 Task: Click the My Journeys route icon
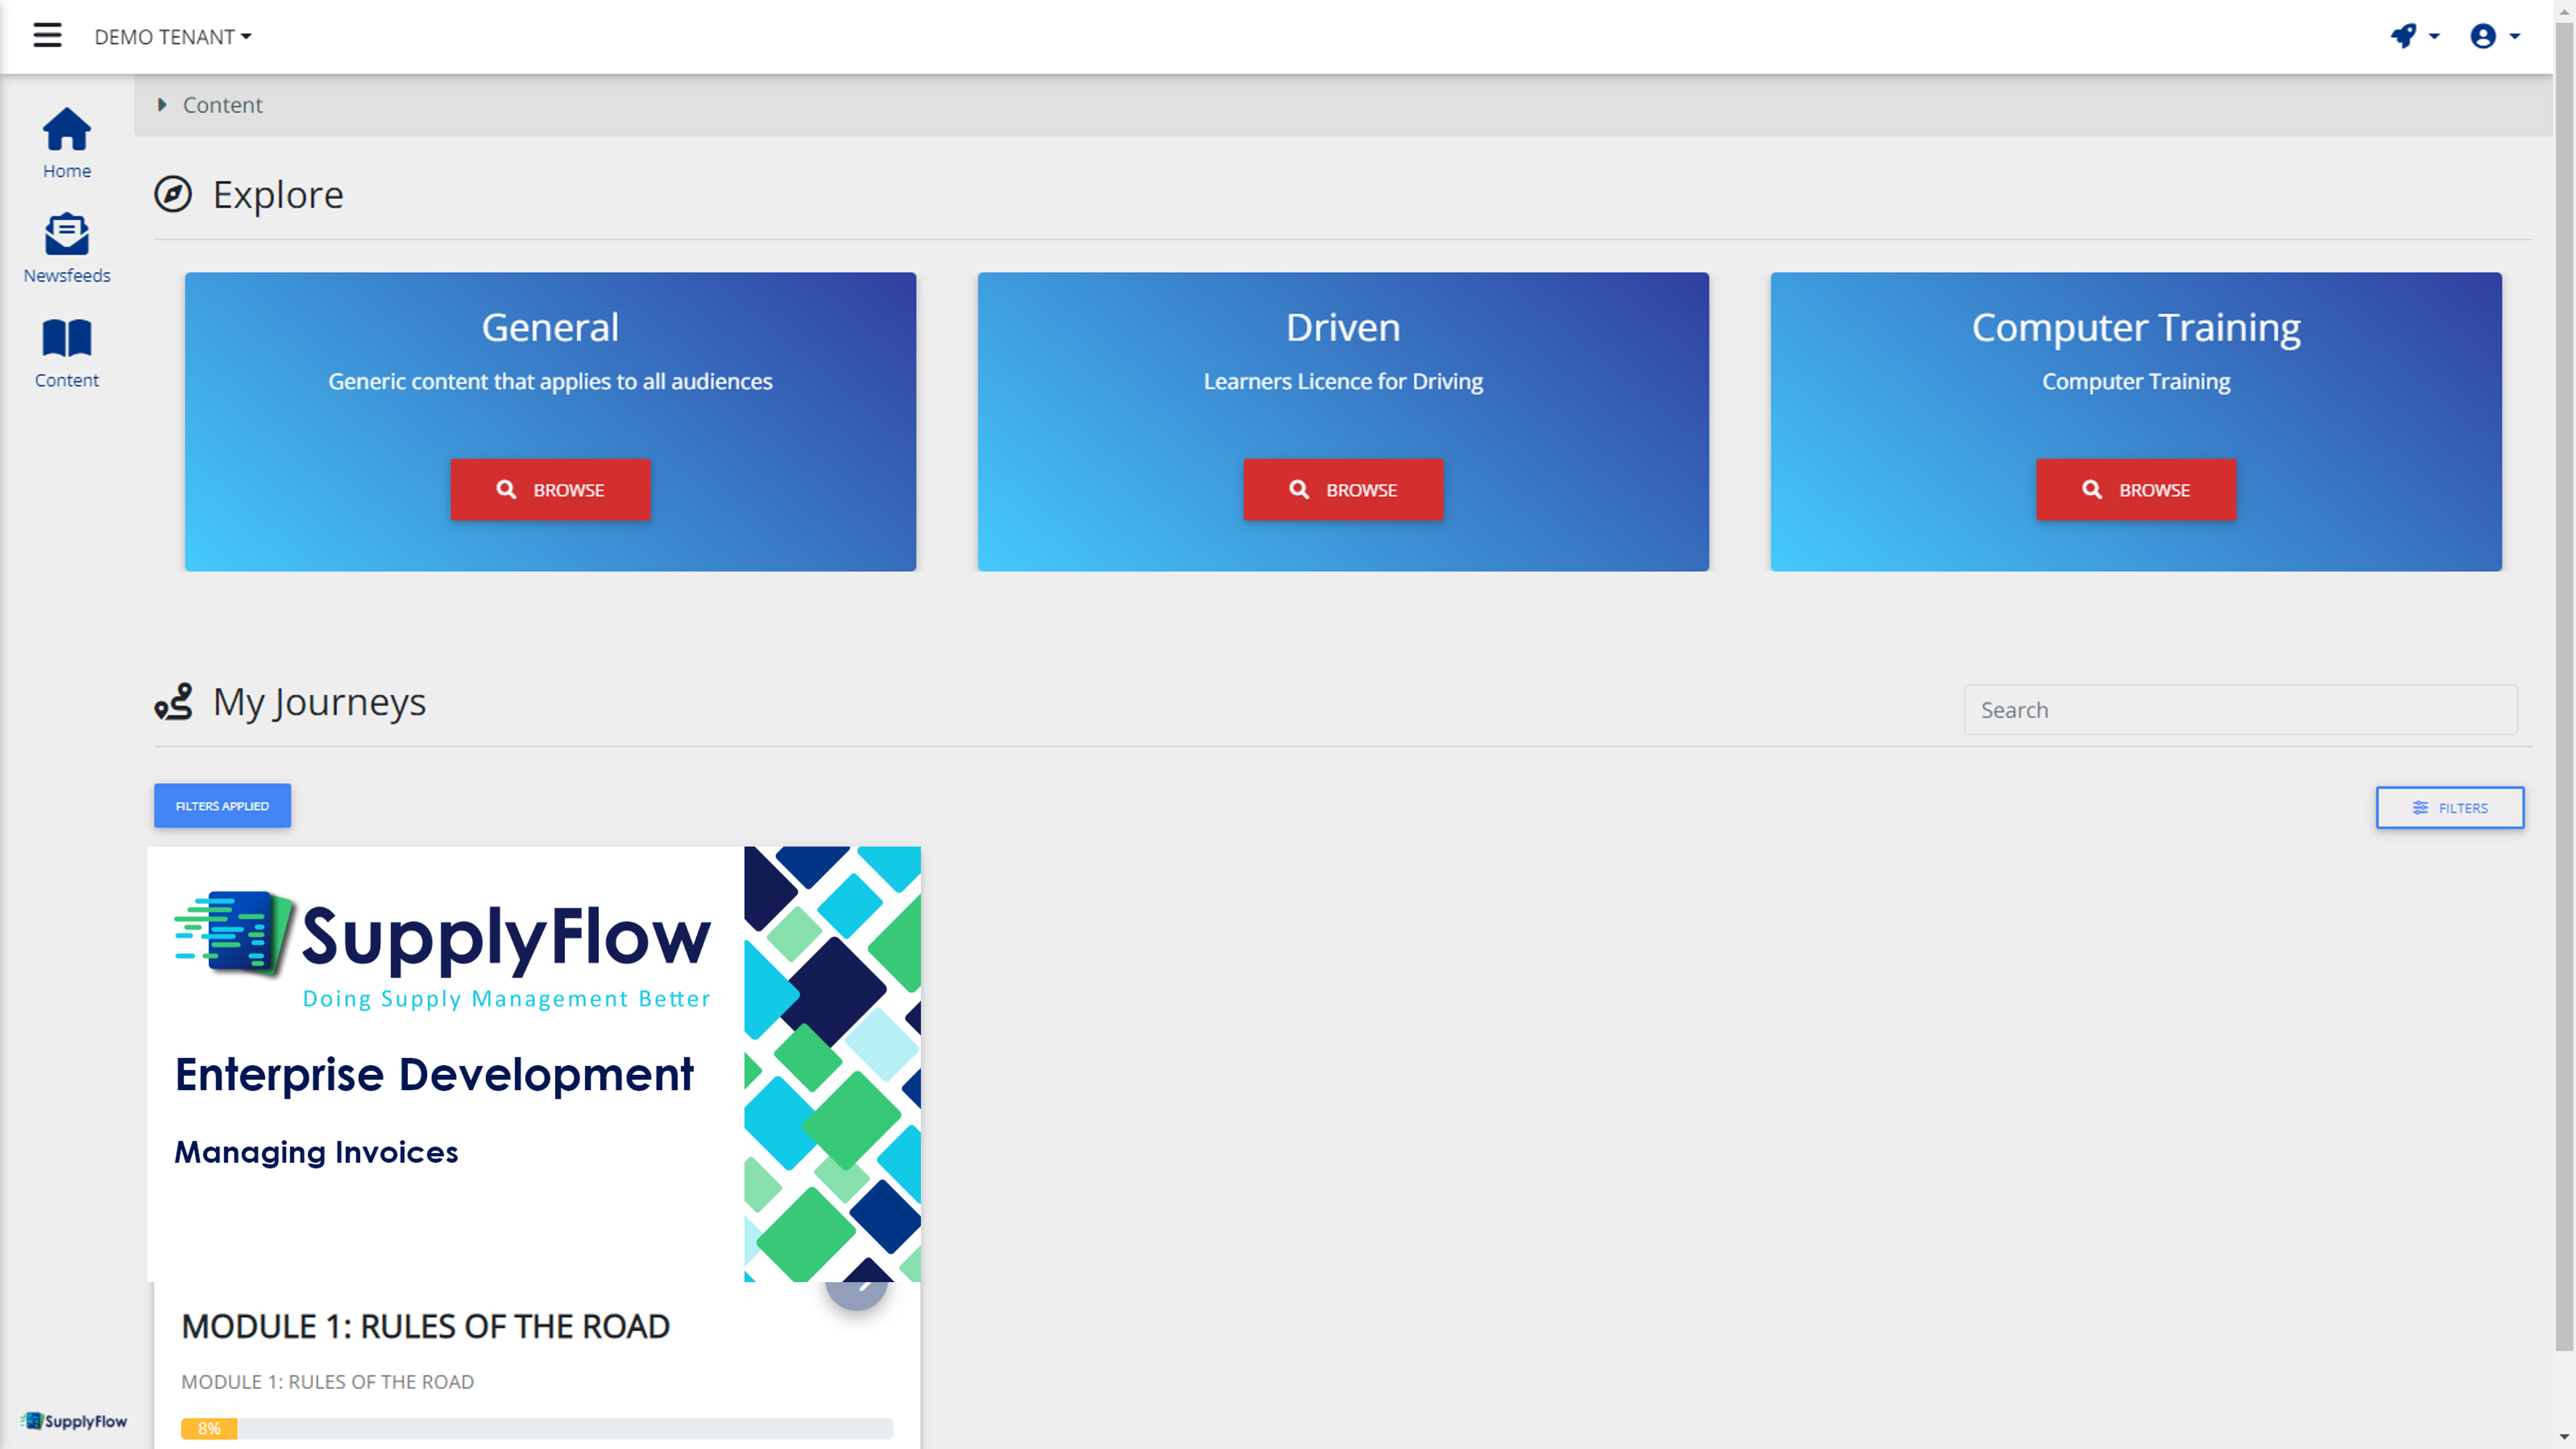173,702
